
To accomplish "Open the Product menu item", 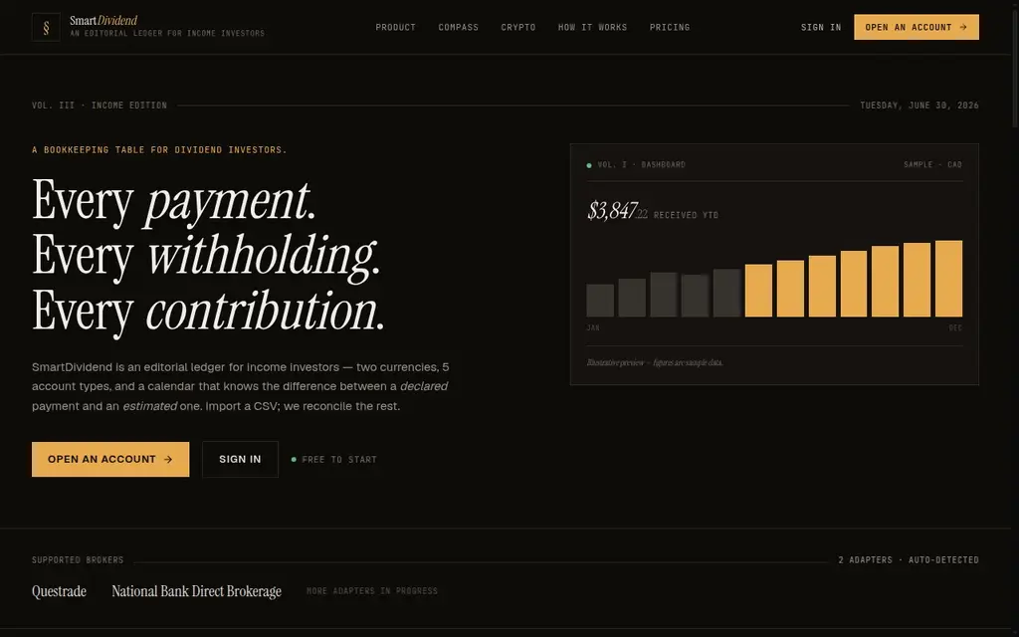I will coord(395,27).
